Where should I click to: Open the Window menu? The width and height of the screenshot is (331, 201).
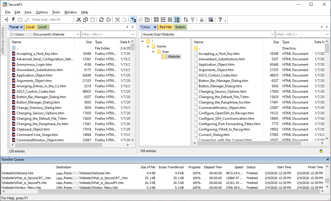click(x=71, y=12)
